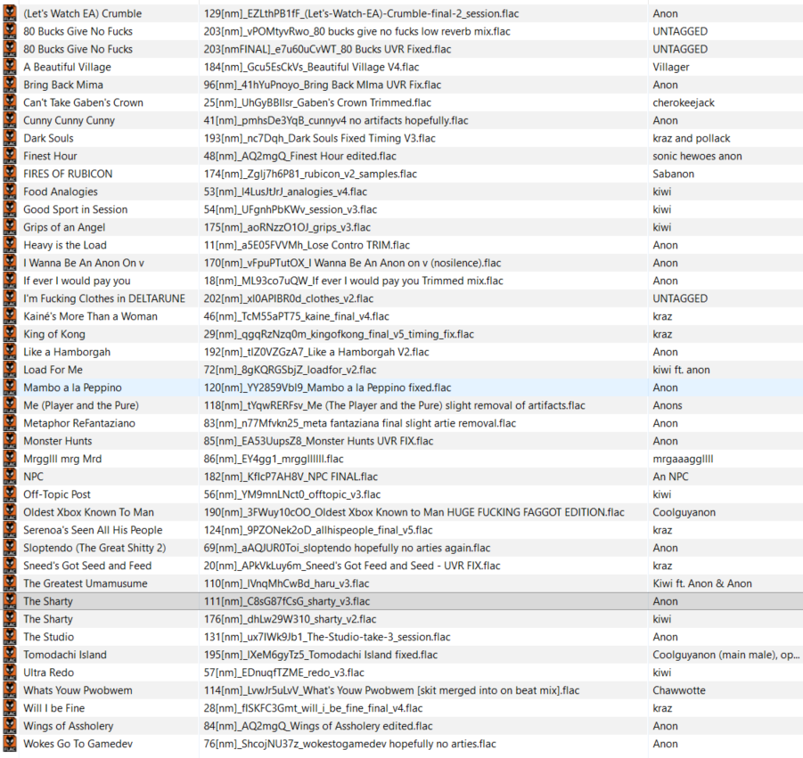The image size is (803, 758).
Task: Click the file icon next to The Greatest Umamusume
Action: click(10, 583)
